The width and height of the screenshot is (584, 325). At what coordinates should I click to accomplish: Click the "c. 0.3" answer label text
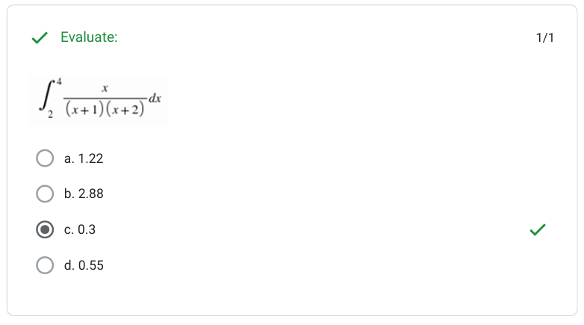[80, 230]
